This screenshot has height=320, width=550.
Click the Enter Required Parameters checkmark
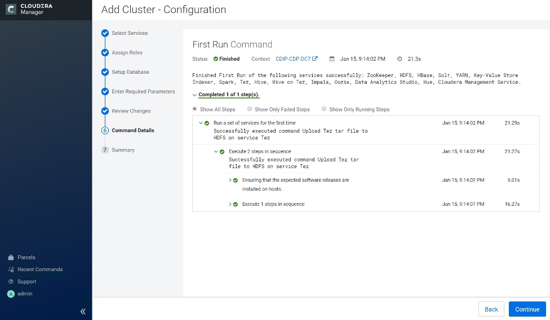(105, 91)
